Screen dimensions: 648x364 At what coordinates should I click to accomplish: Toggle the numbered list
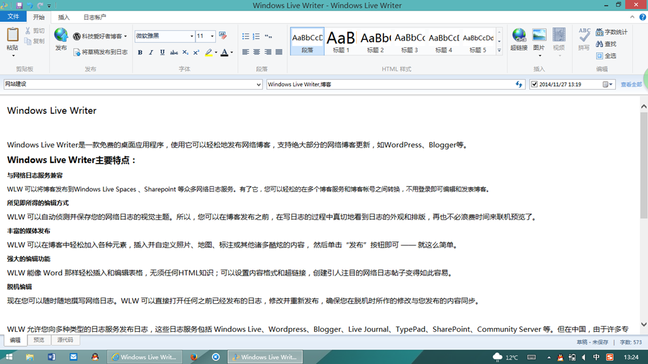(256, 36)
